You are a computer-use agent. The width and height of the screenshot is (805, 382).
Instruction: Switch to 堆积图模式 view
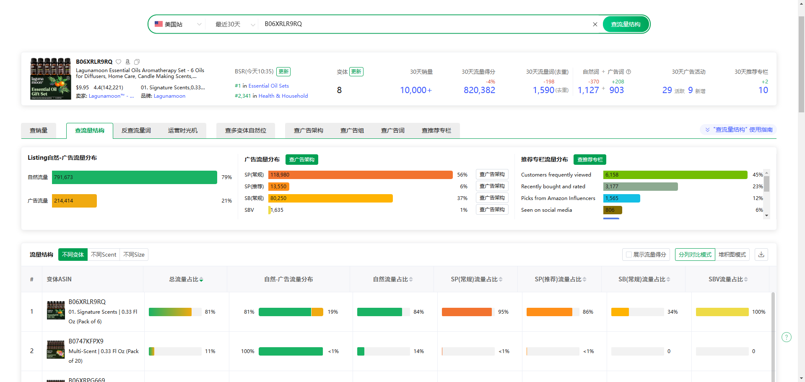coord(732,255)
